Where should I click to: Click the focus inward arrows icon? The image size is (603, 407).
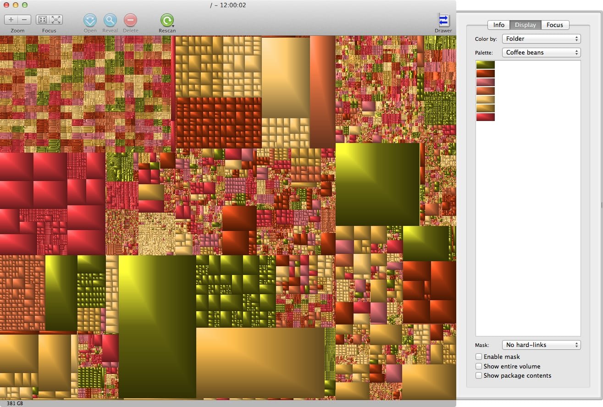pos(43,20)
